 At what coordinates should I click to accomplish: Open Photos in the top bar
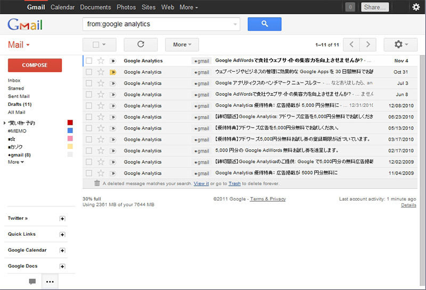pos(126,7)
